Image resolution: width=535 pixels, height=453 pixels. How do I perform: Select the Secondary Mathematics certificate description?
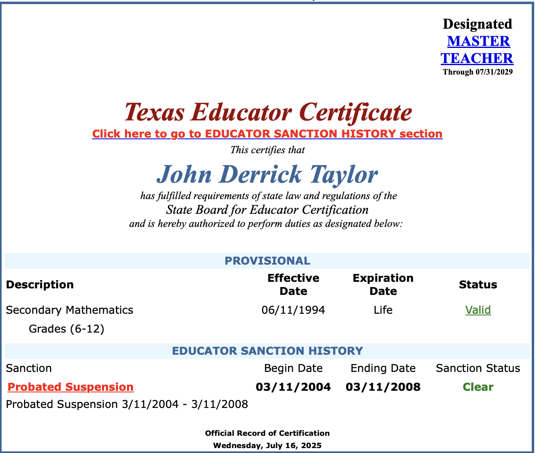click(x=70, y=310)
